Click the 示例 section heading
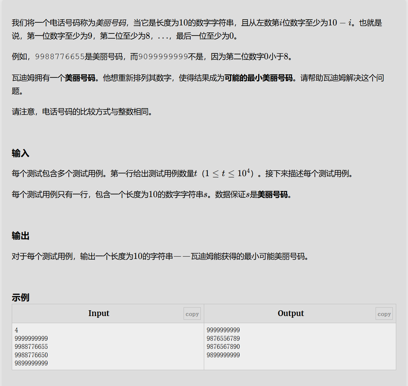Screen dimensions: 408x386 tap(20, 298)
